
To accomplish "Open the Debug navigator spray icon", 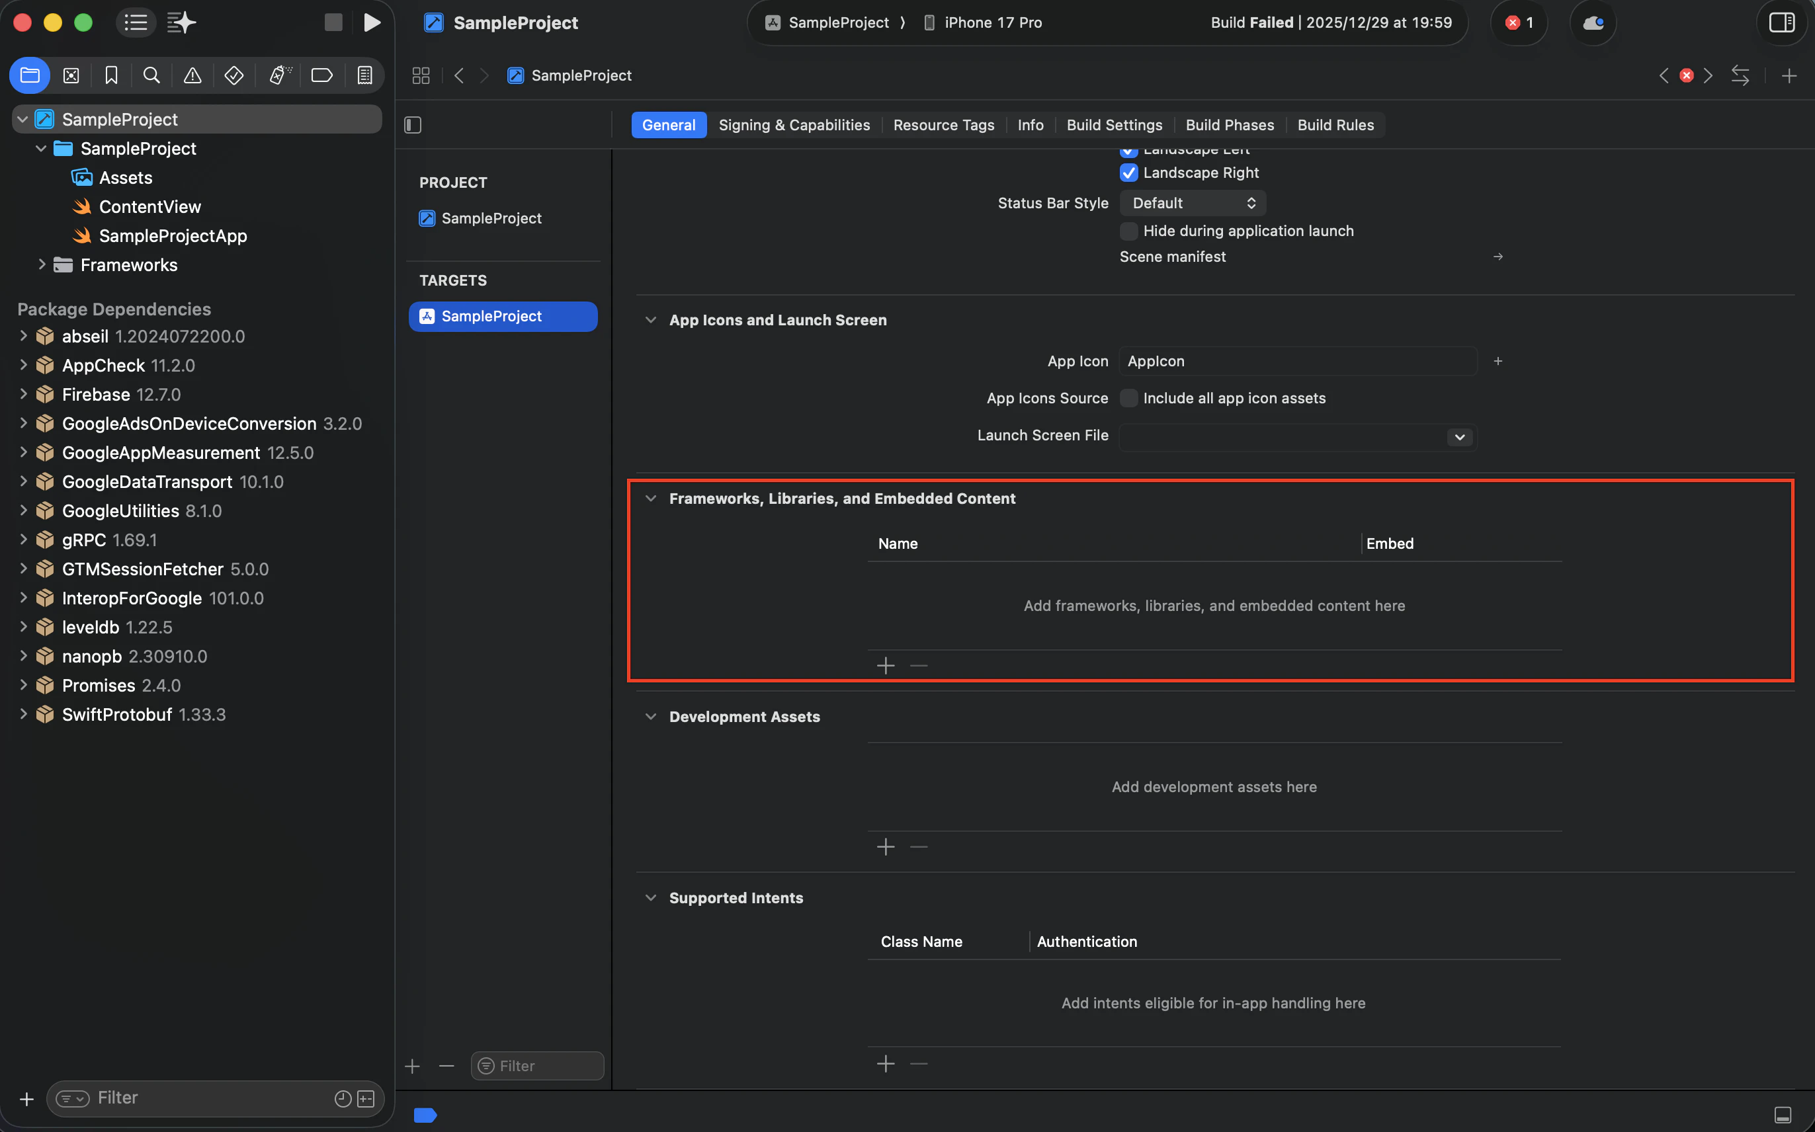I will (x=279, y=75).
